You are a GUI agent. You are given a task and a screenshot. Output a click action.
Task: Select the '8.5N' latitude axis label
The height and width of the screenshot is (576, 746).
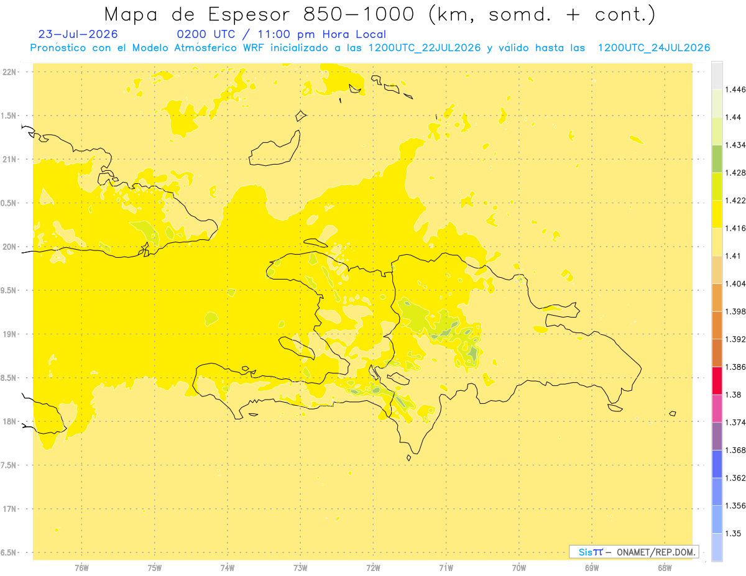pos(10,378)
